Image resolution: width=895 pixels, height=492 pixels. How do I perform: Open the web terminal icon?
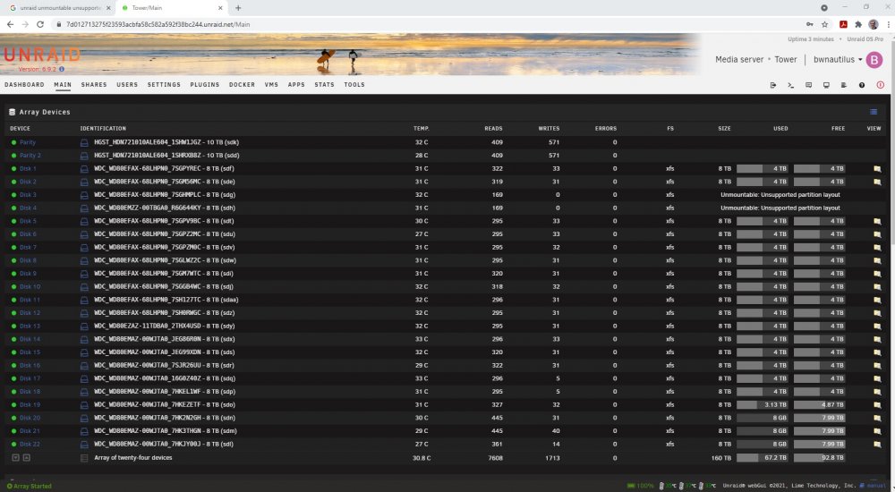pos(790,85)
